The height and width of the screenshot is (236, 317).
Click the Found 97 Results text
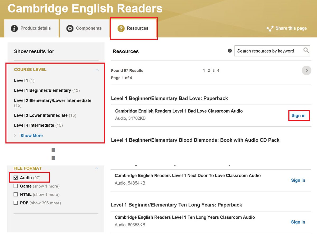(x=127, y=70)
